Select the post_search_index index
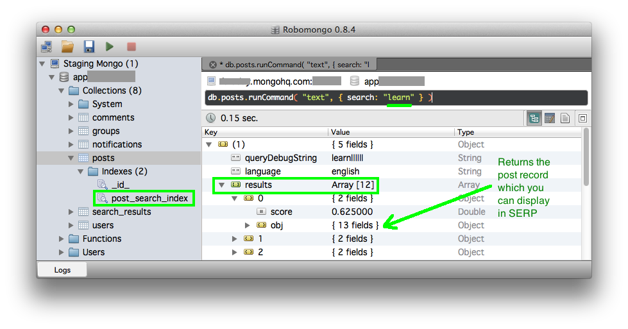 point(149,199)
